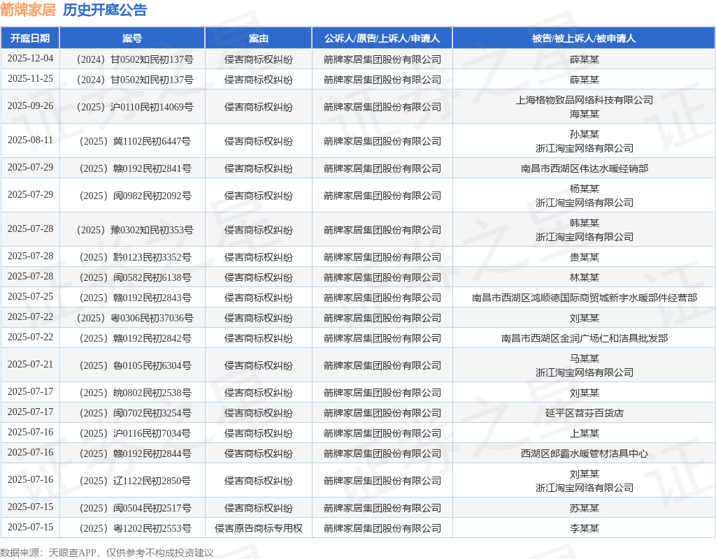
Task: Click defendant 上某某
Action: pos(584,433)
